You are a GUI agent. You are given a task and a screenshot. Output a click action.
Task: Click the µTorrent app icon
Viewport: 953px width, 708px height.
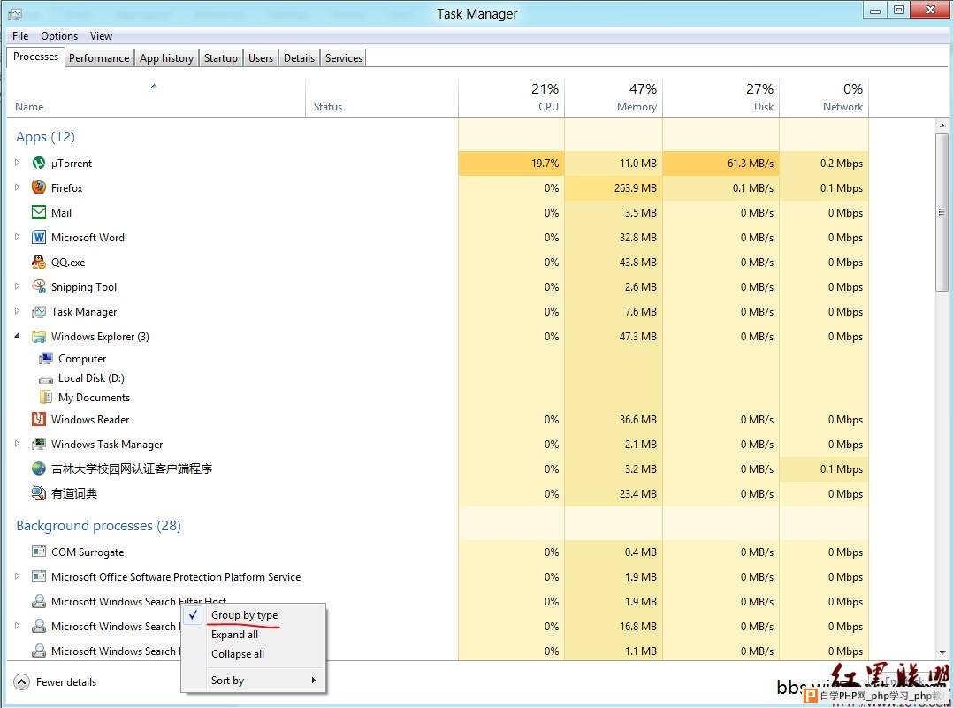(39, 164)
